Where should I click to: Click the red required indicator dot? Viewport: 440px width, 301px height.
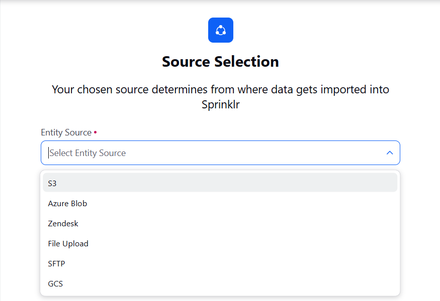pyautogui.click(x=96, y=132)
